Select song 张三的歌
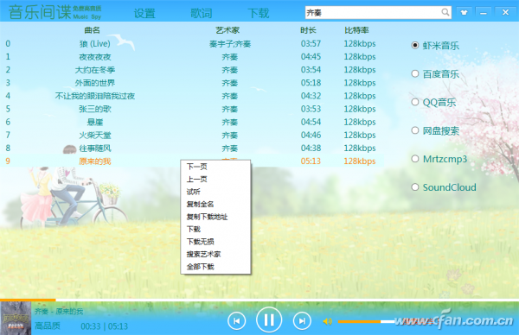 click(x=94, y=109)
